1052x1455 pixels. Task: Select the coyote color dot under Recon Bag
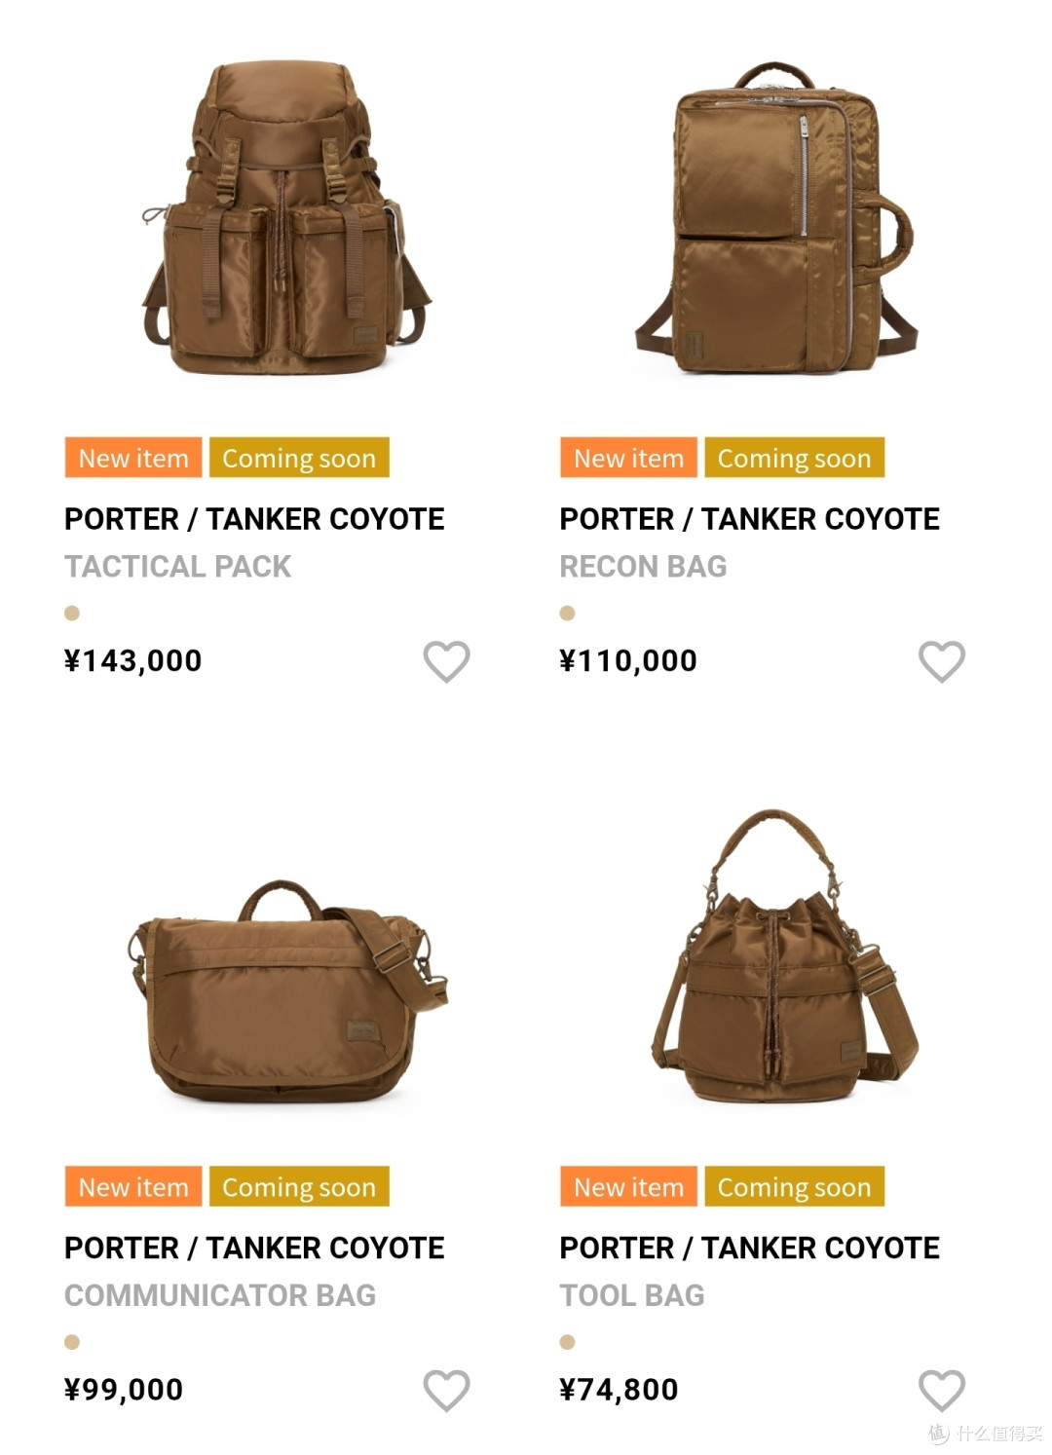(x=568, y=613)
